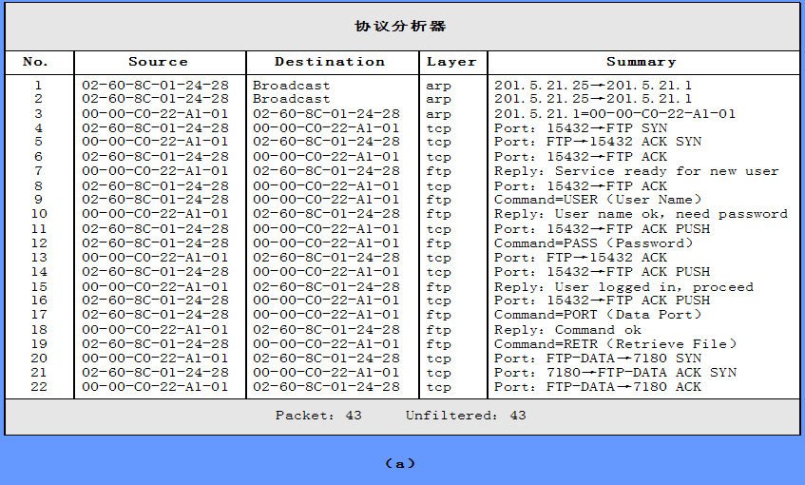This screenshot has height=485, width=805.
Task: Click 'Packet: 43' in status bar
Action: tap(318, 416)
